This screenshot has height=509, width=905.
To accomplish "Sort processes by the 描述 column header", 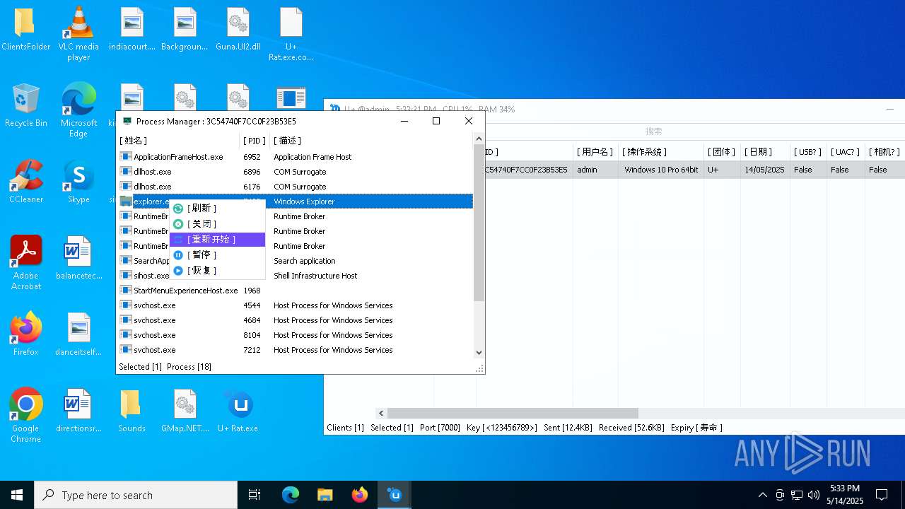I will pos(371,141).
